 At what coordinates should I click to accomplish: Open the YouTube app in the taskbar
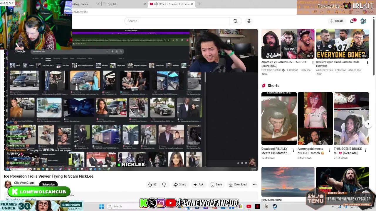click(249, 206)
